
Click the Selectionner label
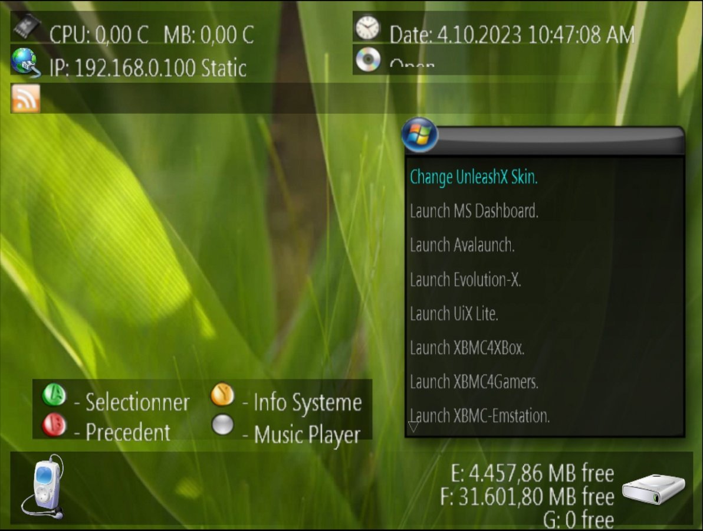point(137,402)
